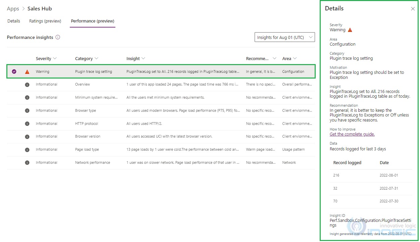
Task: Click the info icon in the HTTP protocol row
Action: [x=27, y=124]
